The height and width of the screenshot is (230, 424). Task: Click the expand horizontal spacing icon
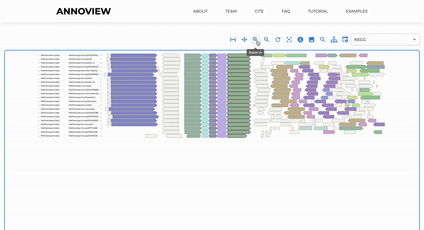click(233, 39)
